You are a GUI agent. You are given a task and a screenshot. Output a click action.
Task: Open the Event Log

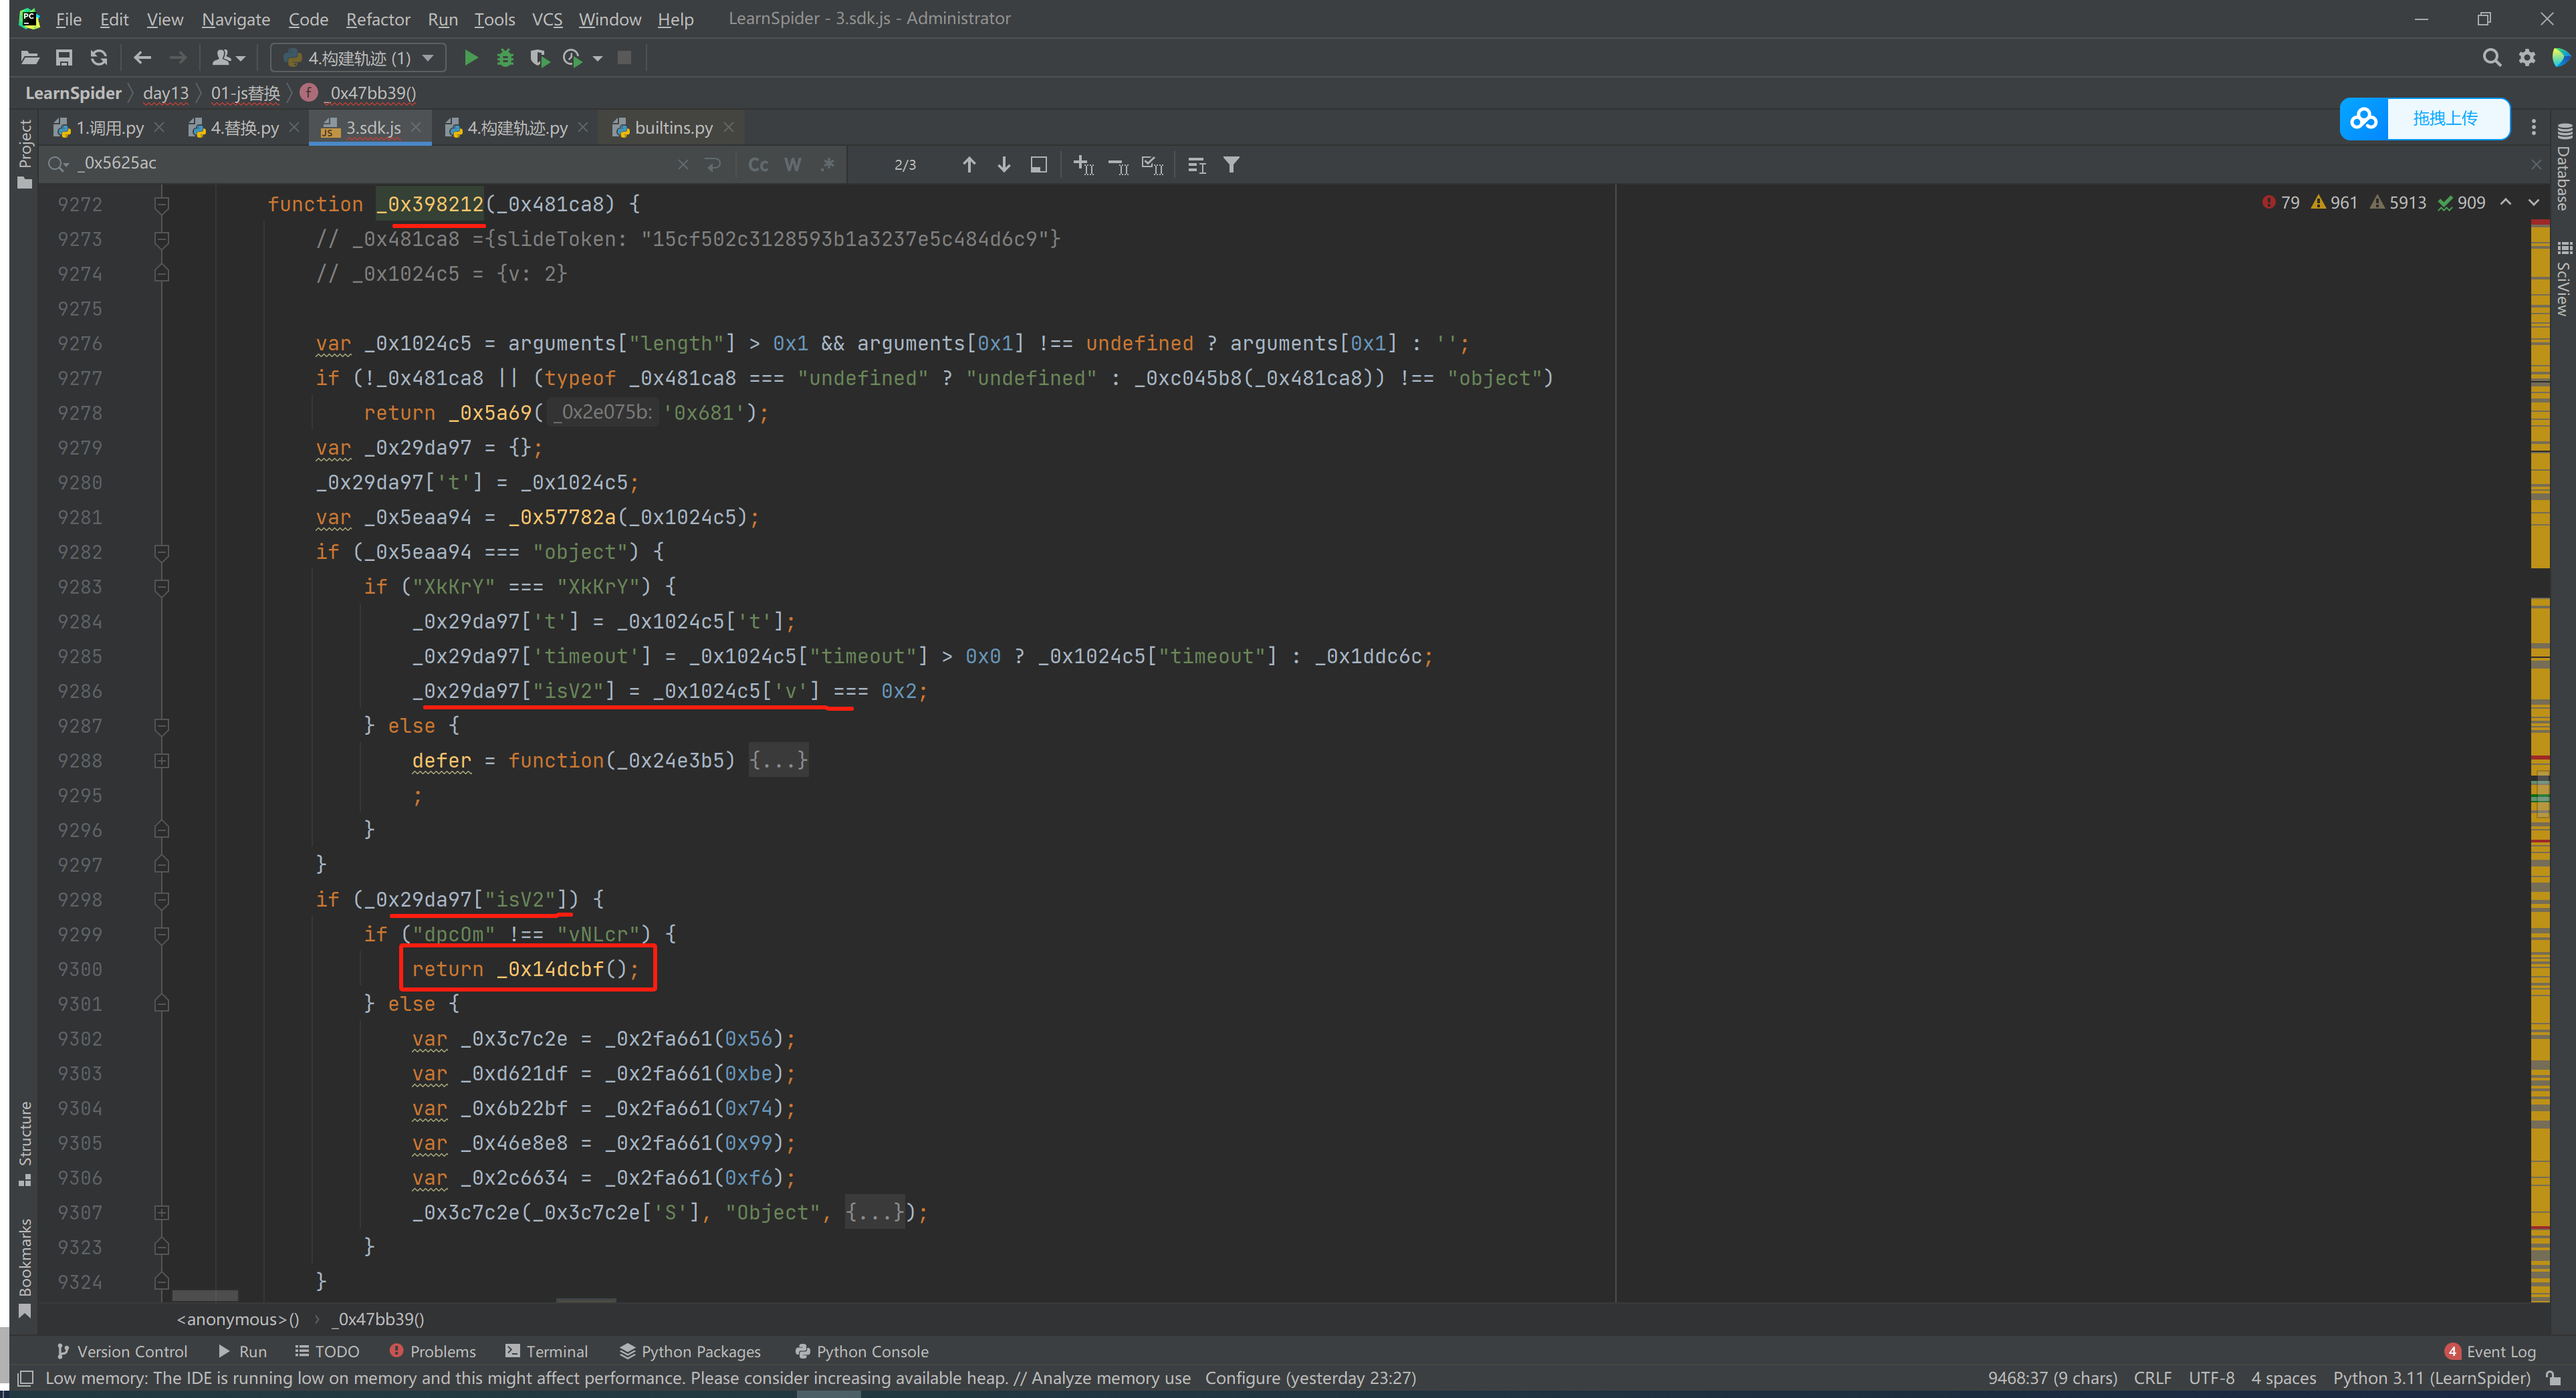[x=2490, y=1352]
